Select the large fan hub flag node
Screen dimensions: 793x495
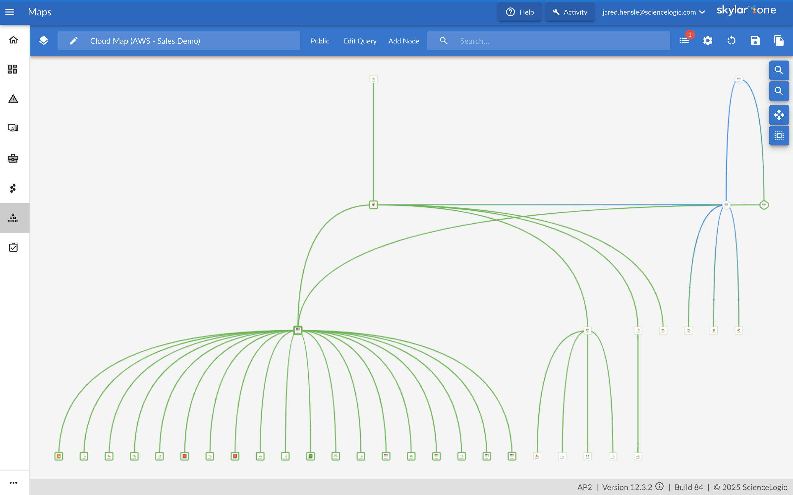click(298, 330)
